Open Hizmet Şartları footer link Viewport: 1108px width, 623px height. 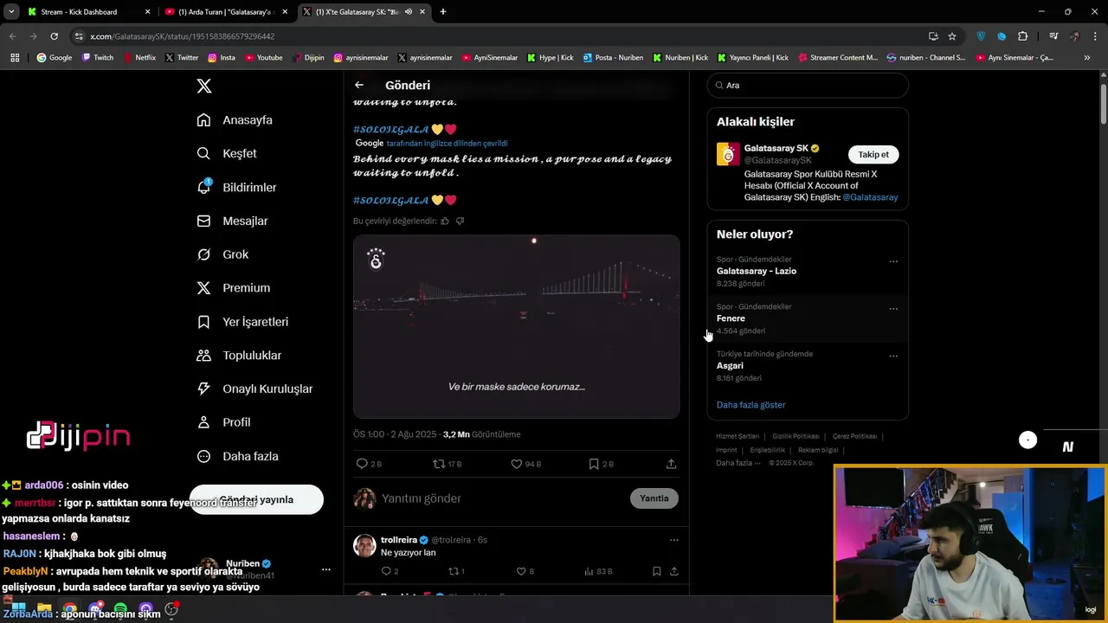coord(738,436)
